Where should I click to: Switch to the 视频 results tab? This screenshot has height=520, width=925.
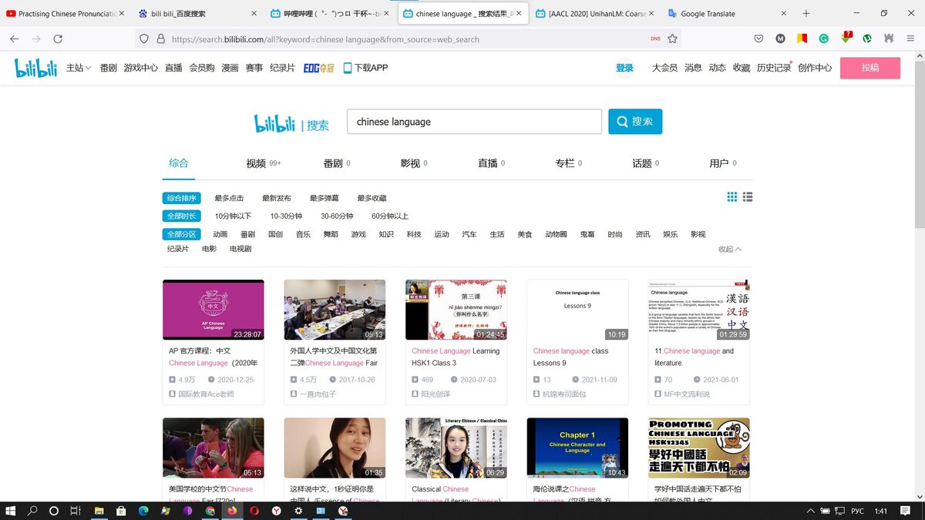[x=263, y=163]
